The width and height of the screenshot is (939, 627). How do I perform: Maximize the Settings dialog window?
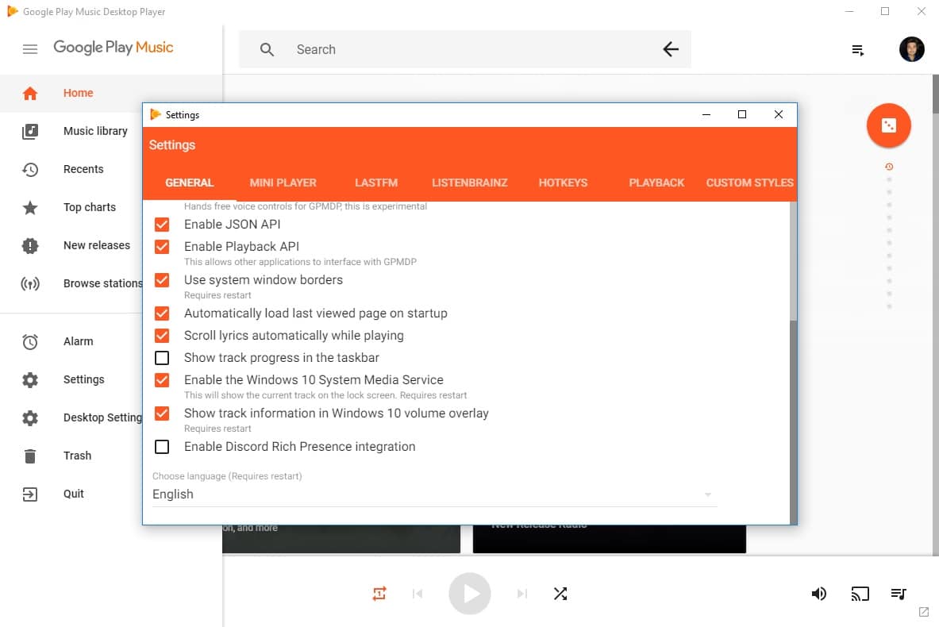742,114
